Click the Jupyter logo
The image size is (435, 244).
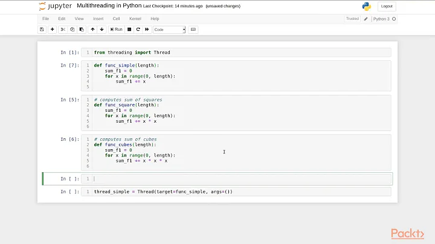(56, 6)
